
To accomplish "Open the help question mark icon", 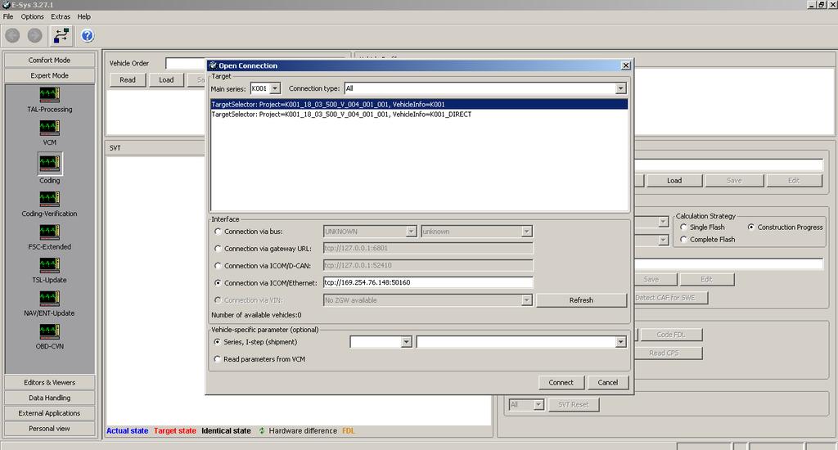I will (87, 35).
